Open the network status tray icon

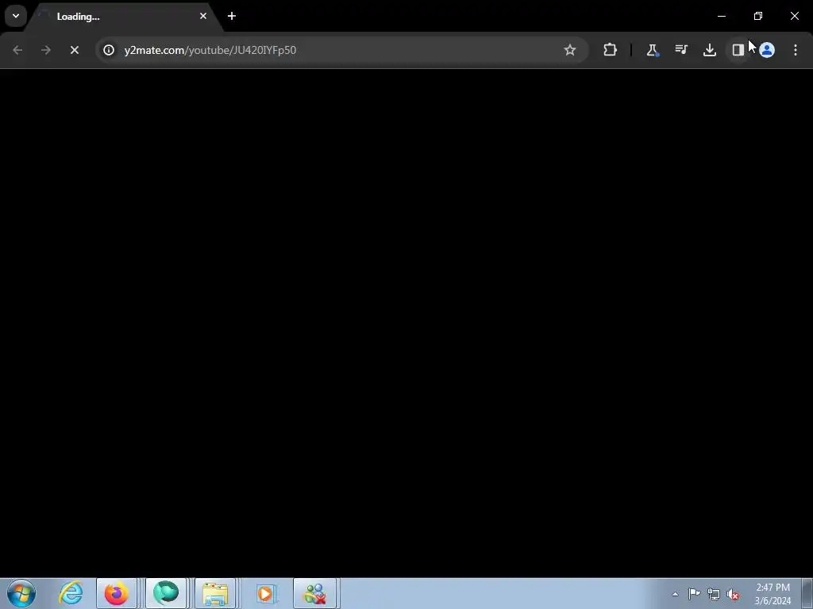click(714, 595)
